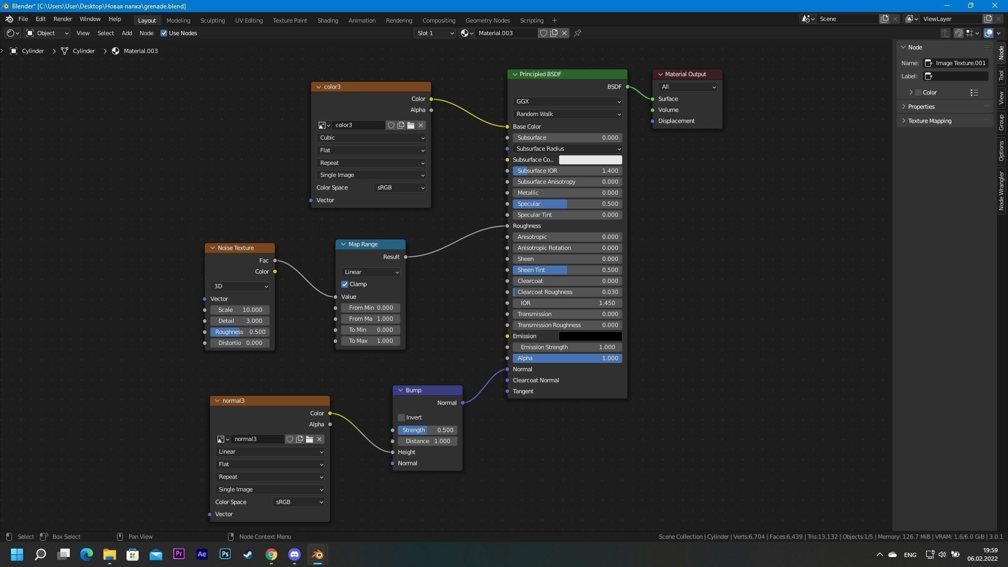Enable Invert in the Bump node

tap(402, 417)
